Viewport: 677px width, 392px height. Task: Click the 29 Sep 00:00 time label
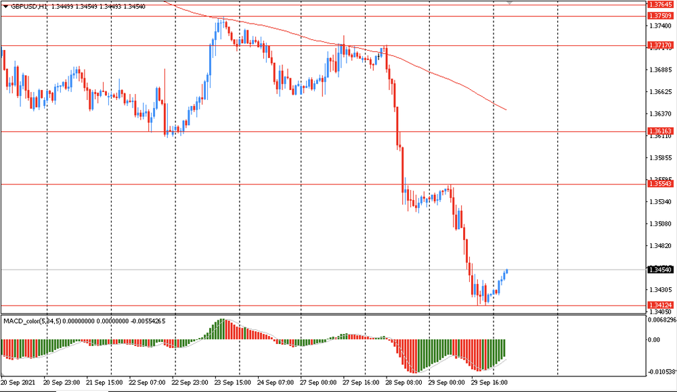click(x=446, y=383)
